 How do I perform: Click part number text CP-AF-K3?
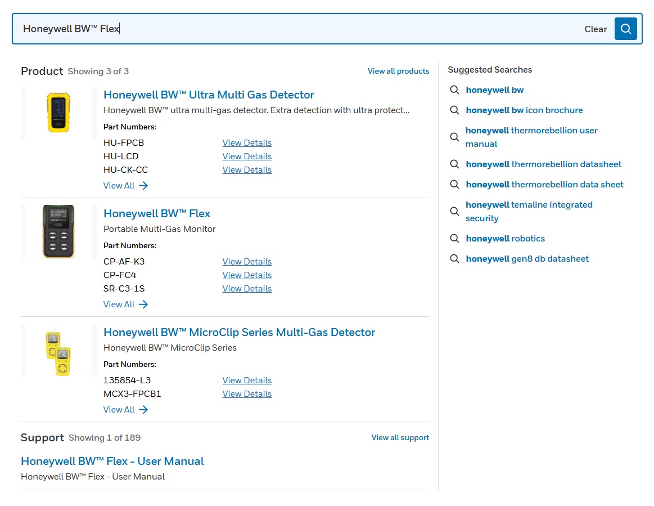click(124, 262)
